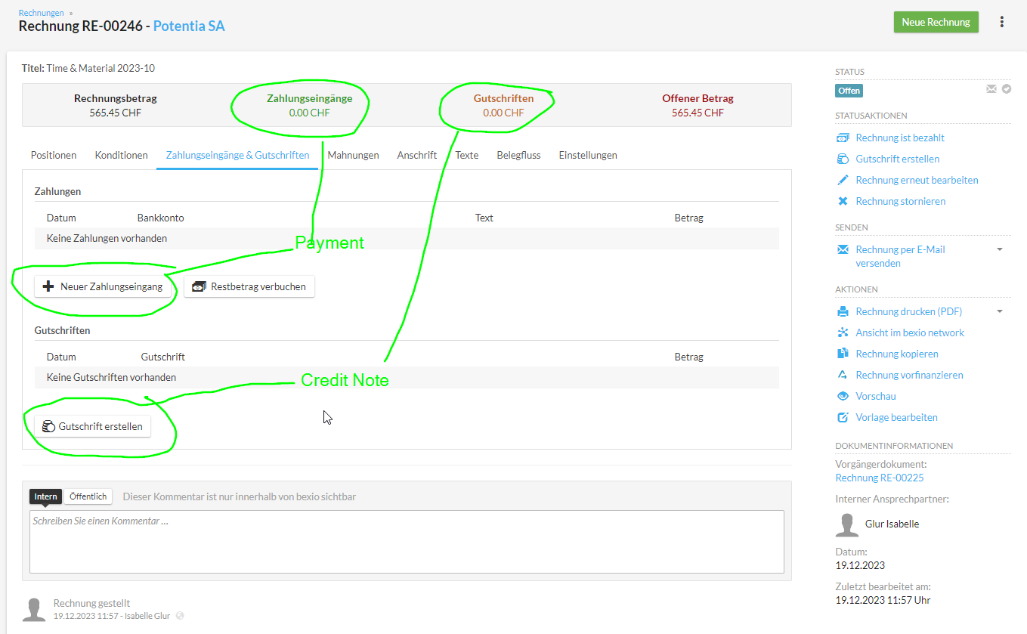Click the Rechnung stornieren link
Viewport: 1027px width, 634px height.
click(x=901, y=202)
